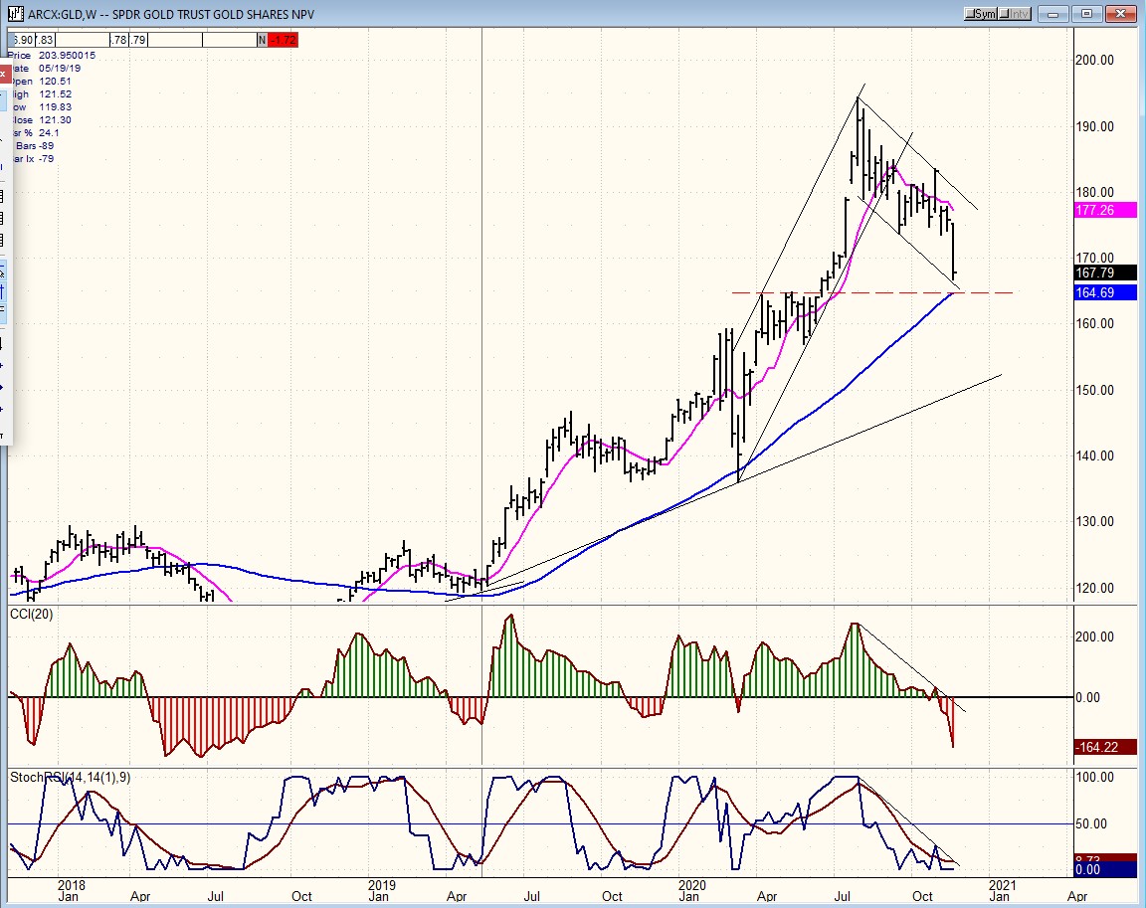Image resolution: width=1146 pixels, height=908 pixels.
Task: Click the .79 quote cell
Action: [x=138, y=40]
